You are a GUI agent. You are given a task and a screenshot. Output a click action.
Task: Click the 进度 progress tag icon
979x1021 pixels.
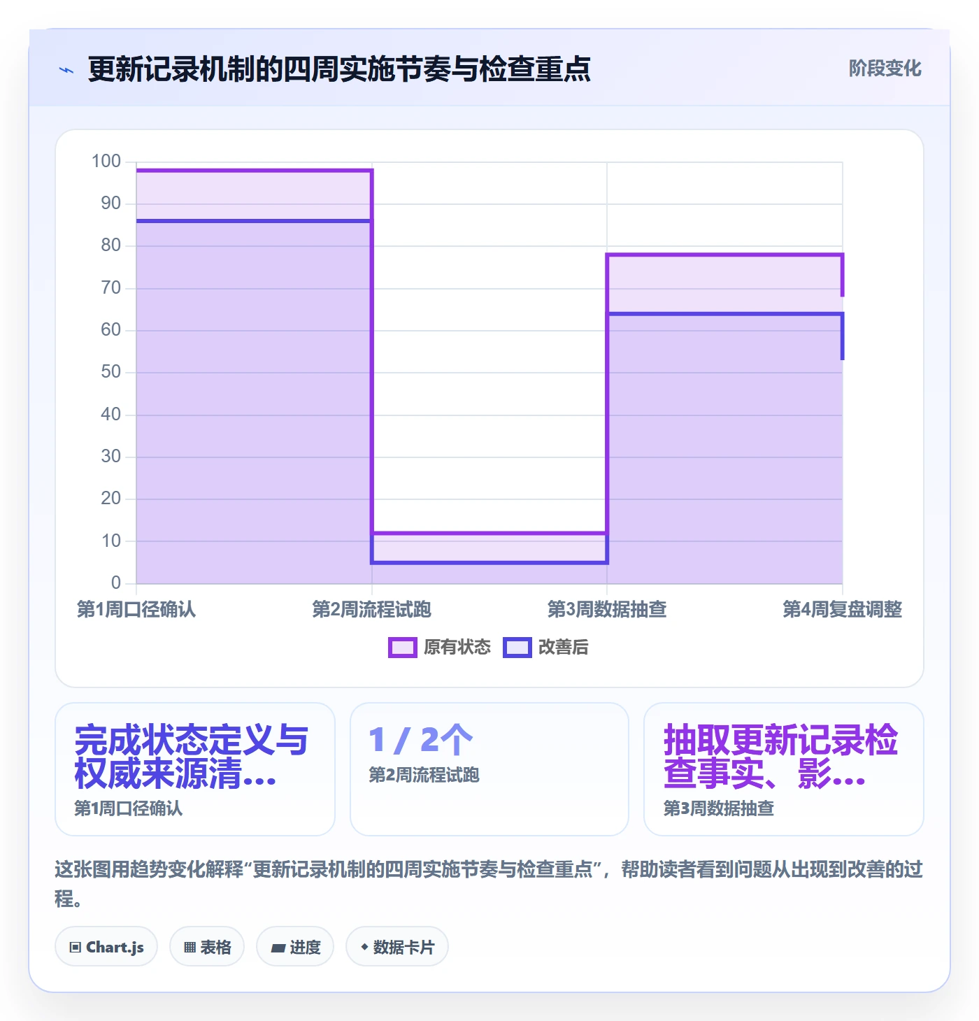(278, 948)
